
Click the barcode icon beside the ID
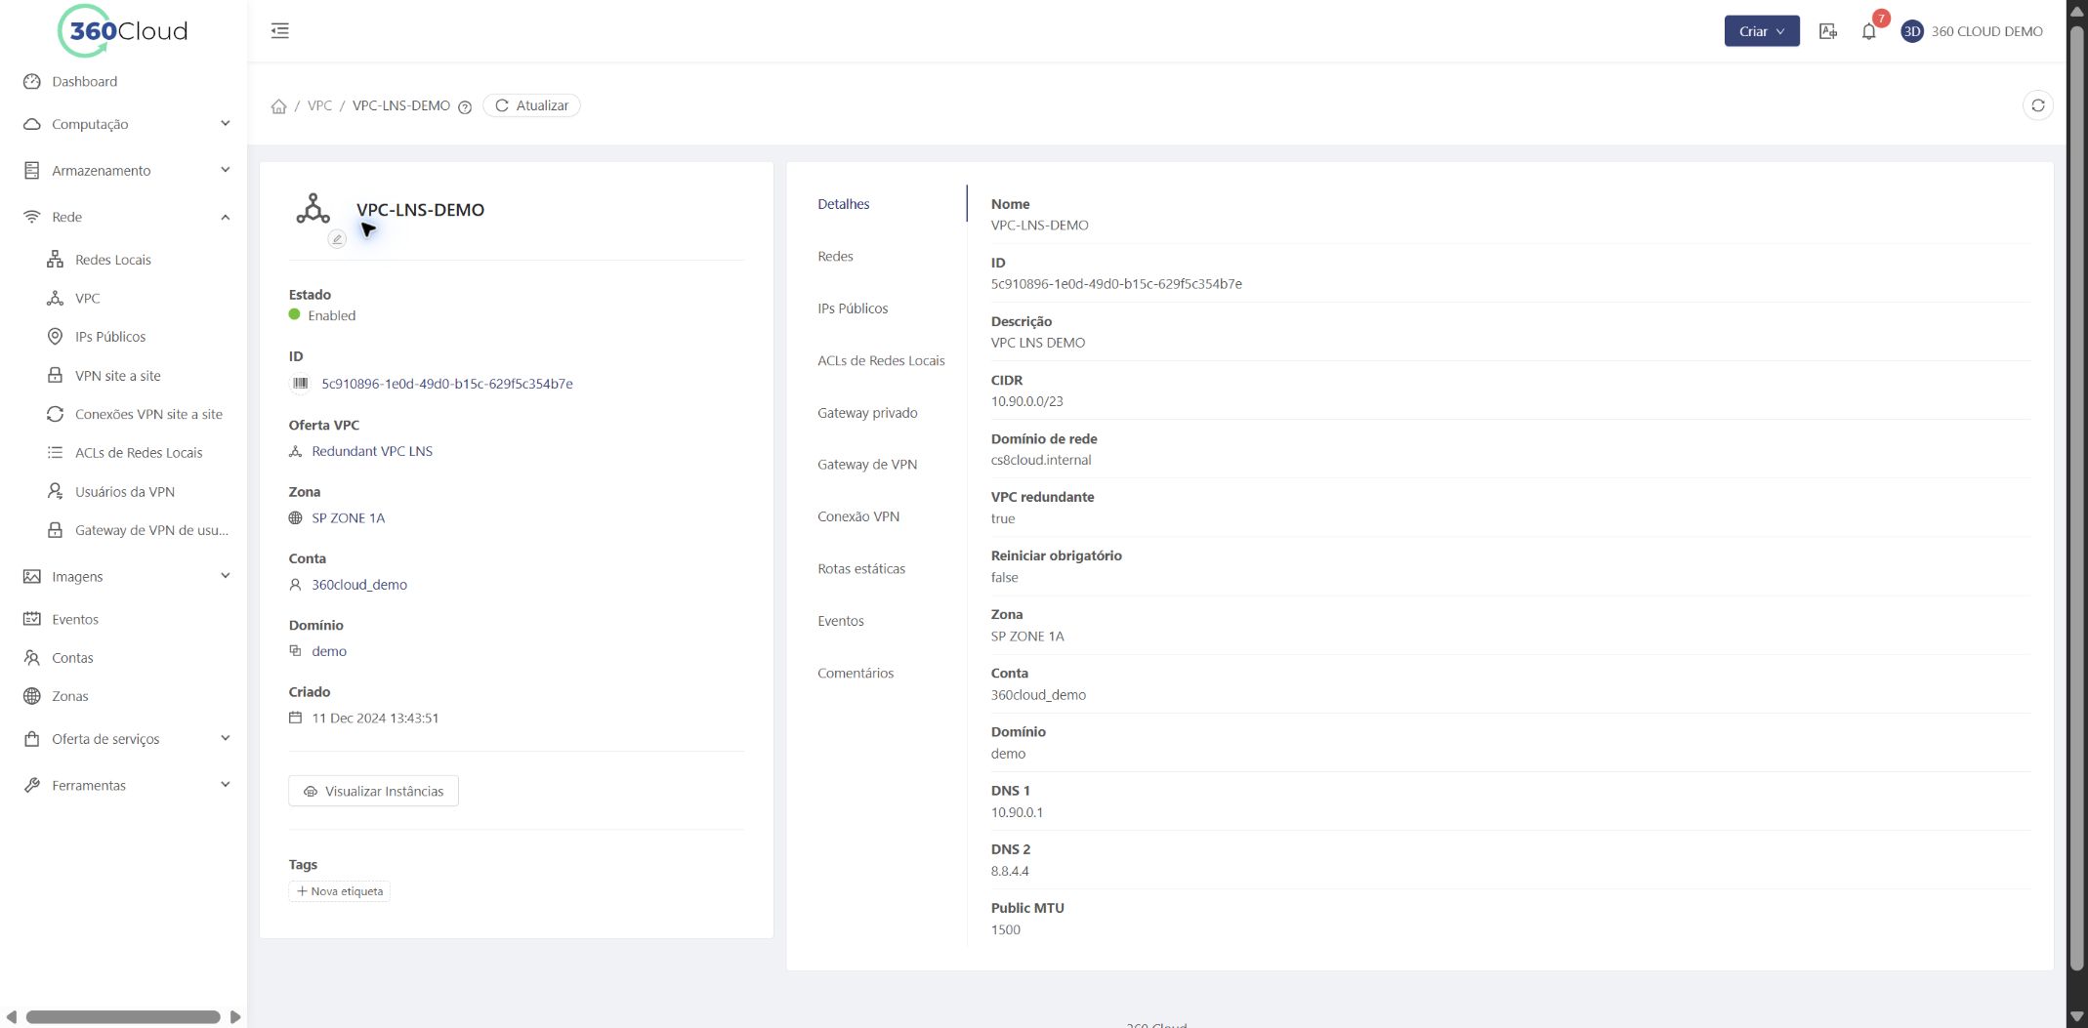point(300,384)
